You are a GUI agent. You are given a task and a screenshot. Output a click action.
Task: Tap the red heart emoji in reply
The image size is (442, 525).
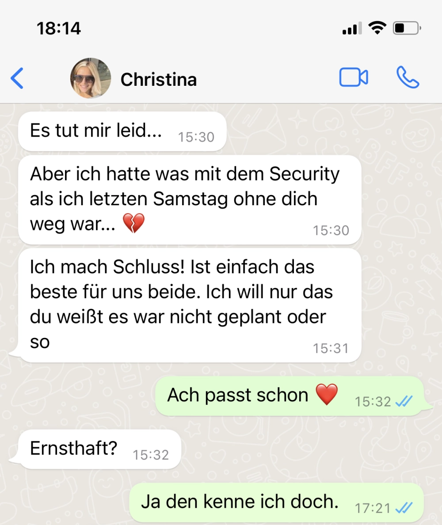[327, 395]
